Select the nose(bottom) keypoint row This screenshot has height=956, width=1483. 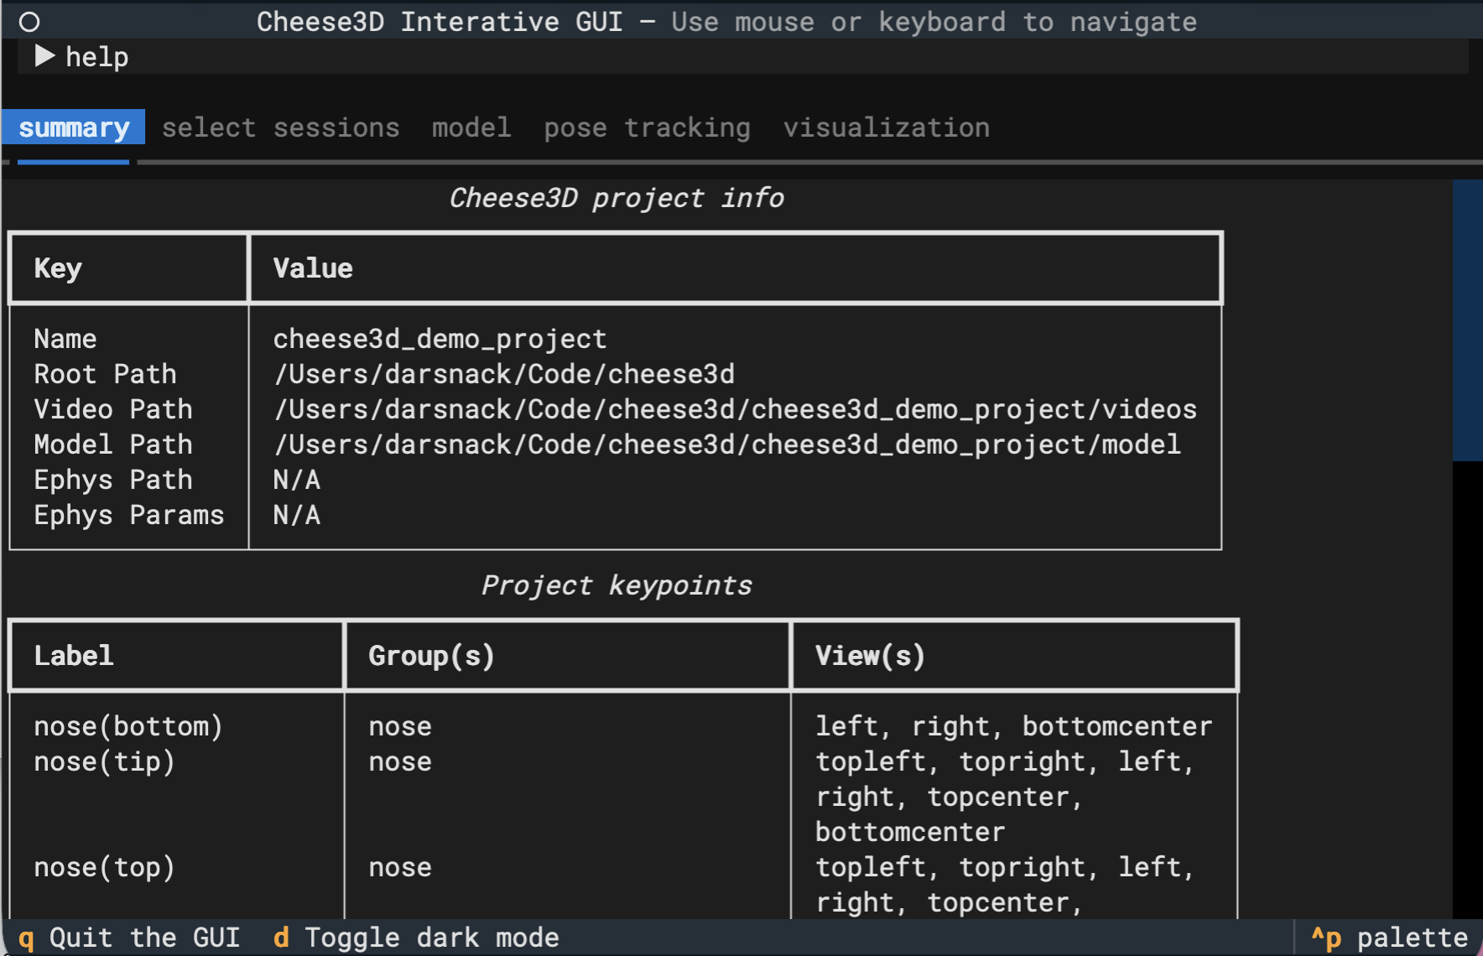128,726
